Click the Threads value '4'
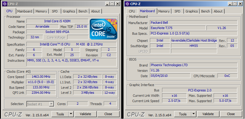The image size is (245, 119). [110, 104]
